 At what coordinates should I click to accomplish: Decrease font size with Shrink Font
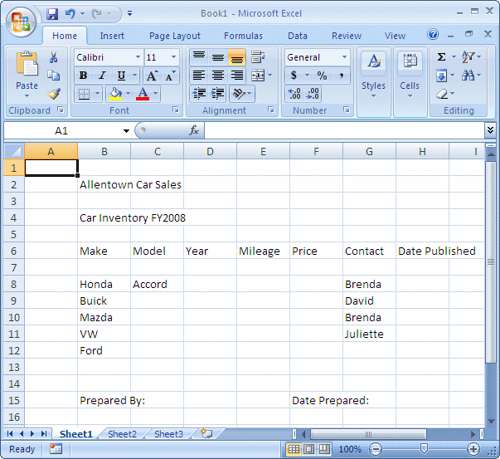tap(170, 76)
